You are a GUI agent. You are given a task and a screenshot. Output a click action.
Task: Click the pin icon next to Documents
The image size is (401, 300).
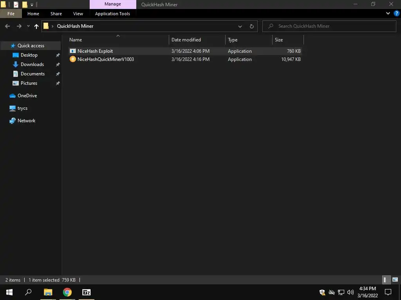pos(58,74)
